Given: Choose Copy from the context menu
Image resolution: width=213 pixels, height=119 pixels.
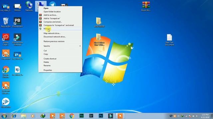Looking at the screenshot, I should [60, 54].
